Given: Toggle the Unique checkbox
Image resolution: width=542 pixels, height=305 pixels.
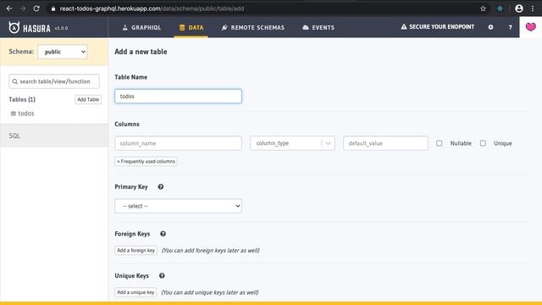Looking at the screenshot, I should tap(483, 143).
